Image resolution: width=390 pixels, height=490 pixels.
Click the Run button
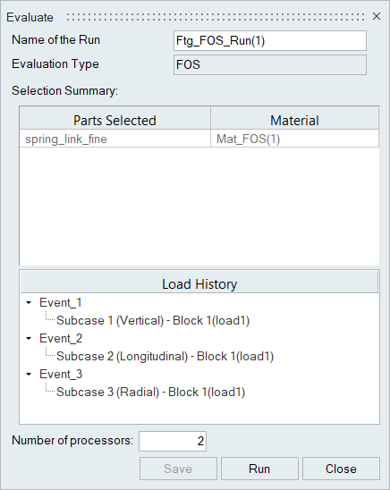259,469
